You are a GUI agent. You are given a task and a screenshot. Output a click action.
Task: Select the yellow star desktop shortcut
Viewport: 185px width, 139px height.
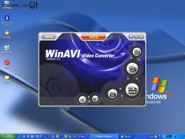click(x=7, y=34)
